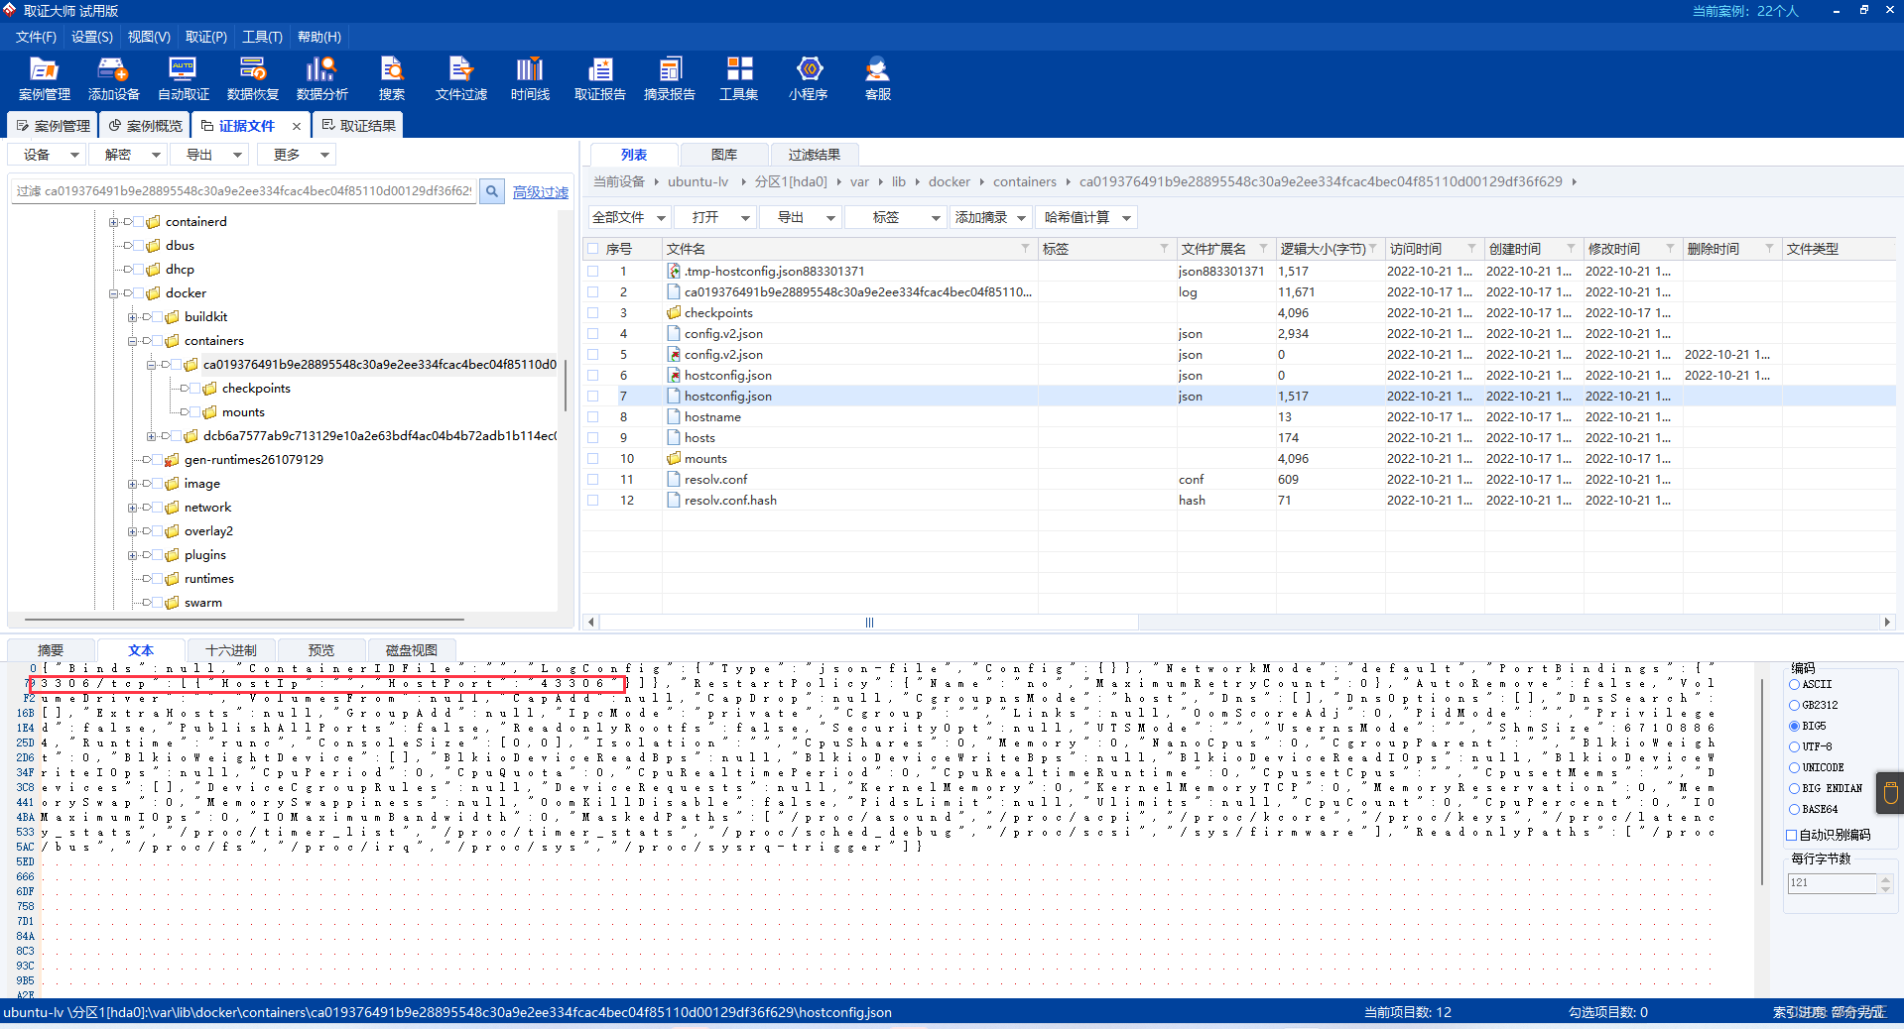This screenshot has width=1904, height=1029.
Task: Check the box for row 7 hostconfig.json
Action: pos(593,397)
